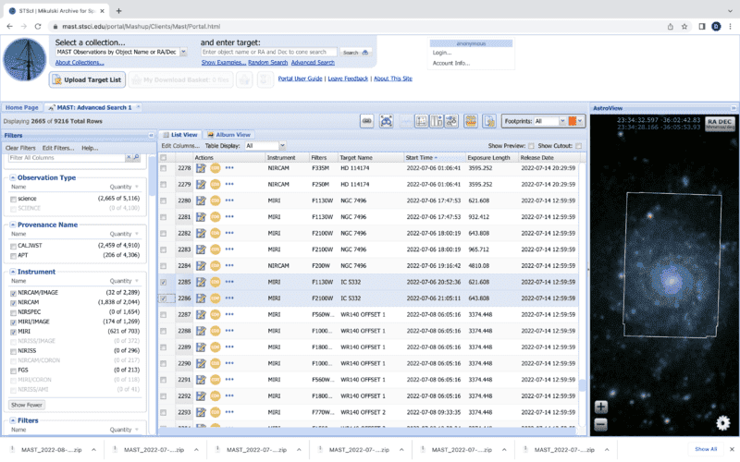Screen dimensions: 740x462
Task: Click the link icon in results toolbar
Action: (x=366, y=121)
